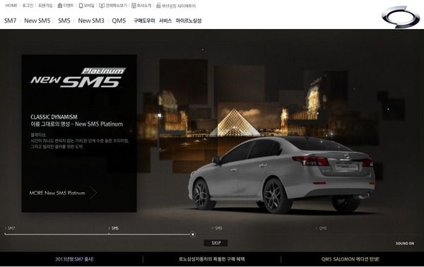
Task: Jump to QM5 timeline marker
Action: [x=322, y=228]
